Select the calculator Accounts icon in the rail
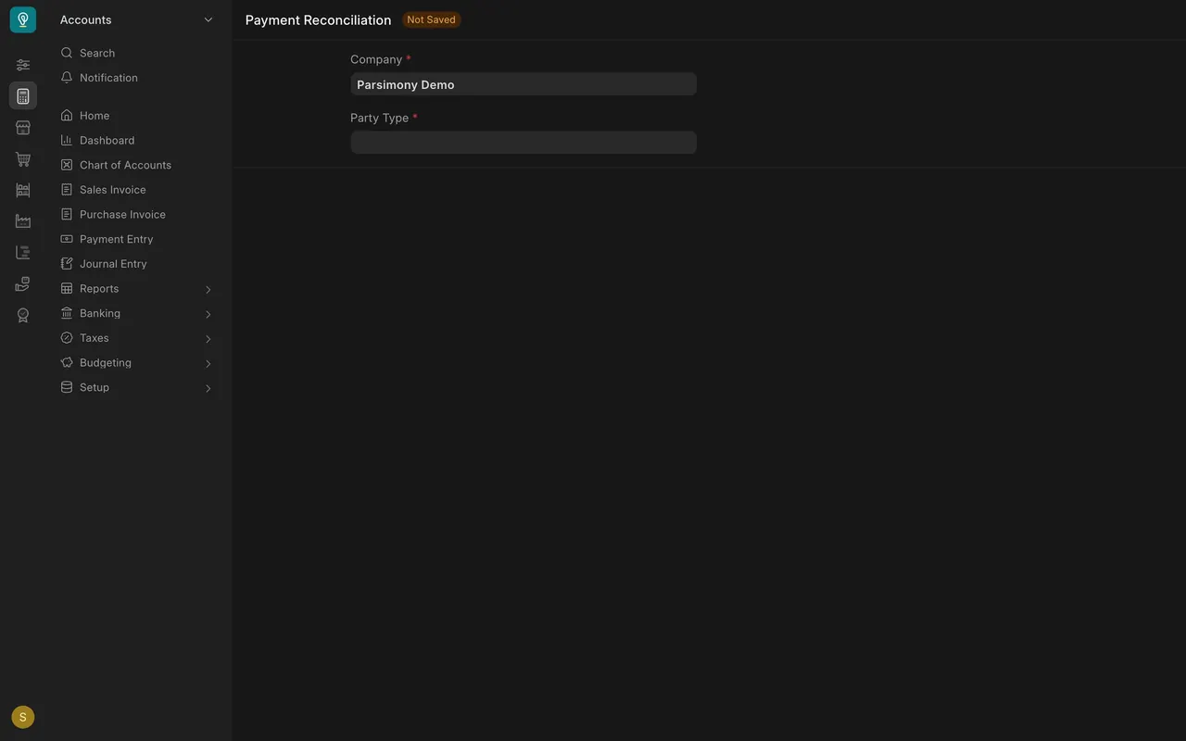The height and width of the screenshot is (741, 1186). [23, 96]
